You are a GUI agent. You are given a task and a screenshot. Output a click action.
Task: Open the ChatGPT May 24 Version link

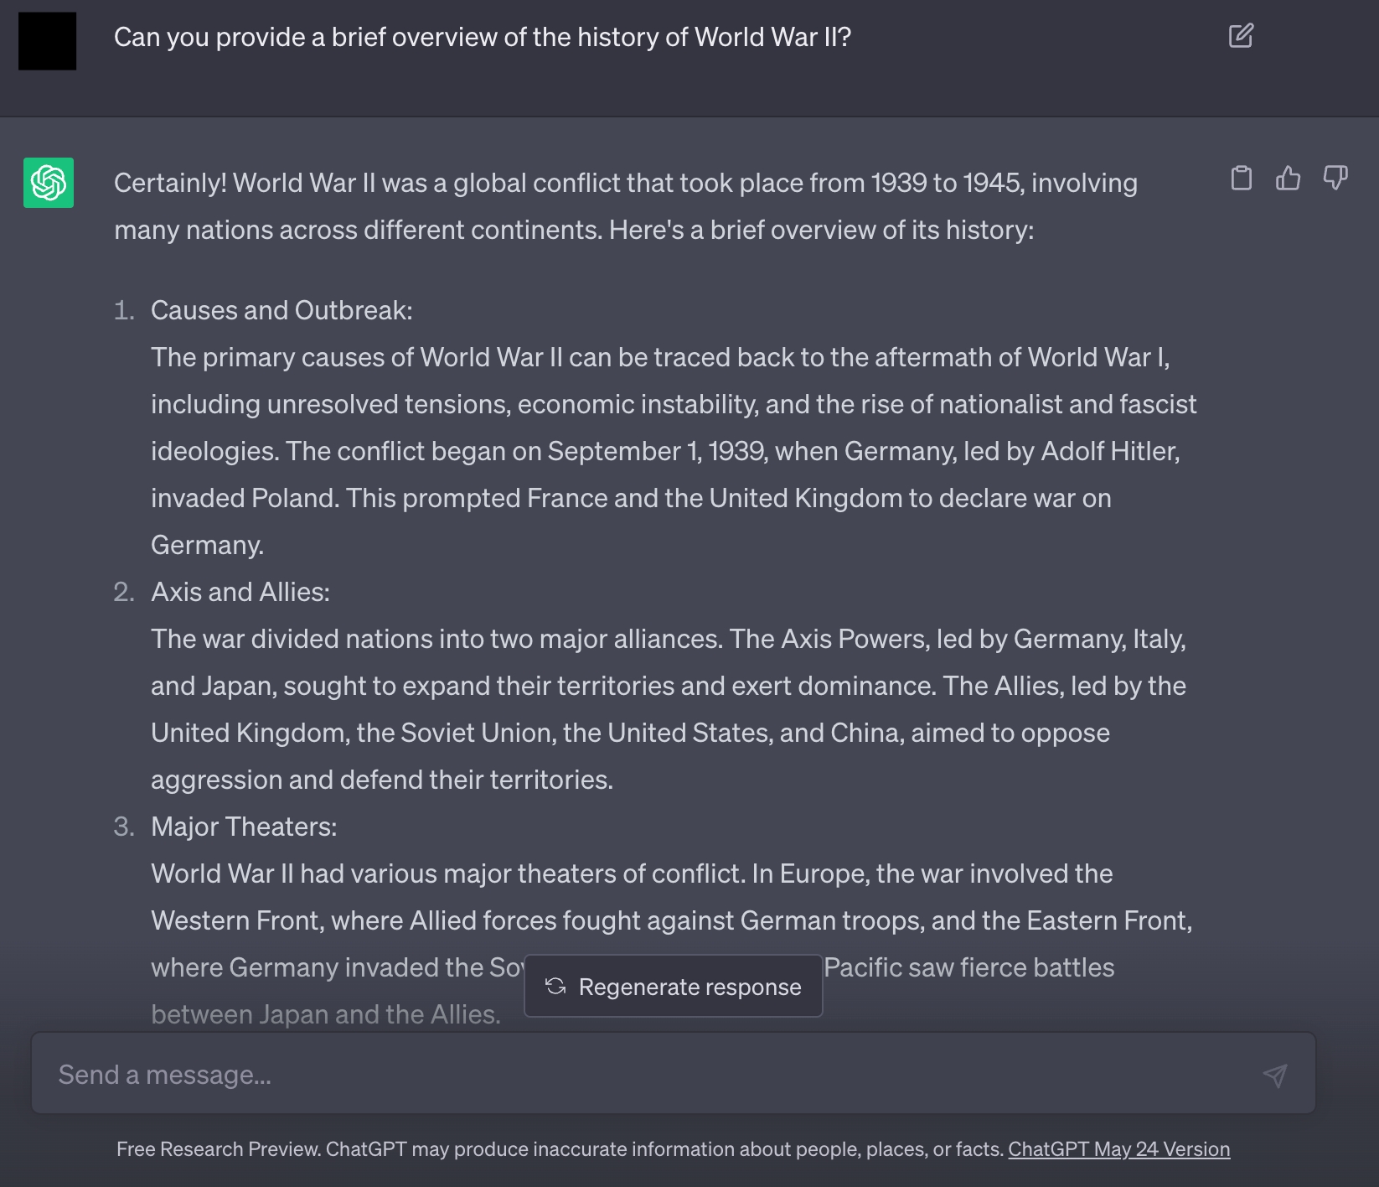pyautogui.click(x=1118, y=1149)
